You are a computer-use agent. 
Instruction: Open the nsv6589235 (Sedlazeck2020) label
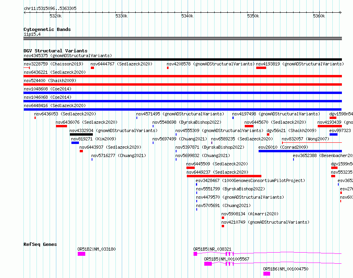(242, 139)
